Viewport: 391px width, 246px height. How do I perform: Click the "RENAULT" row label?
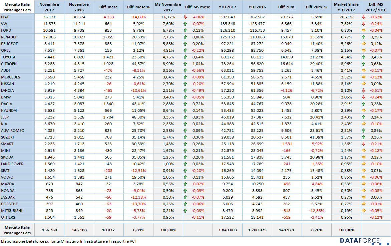coord(9,37)
